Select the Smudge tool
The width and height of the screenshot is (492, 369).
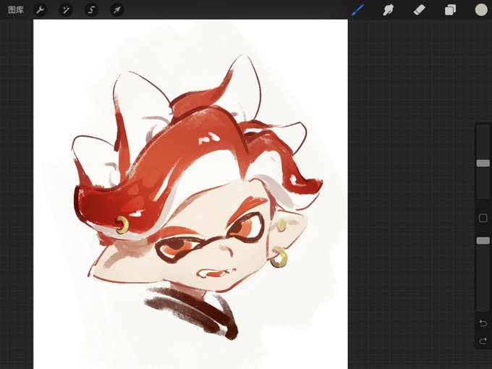tap(389, 9)
